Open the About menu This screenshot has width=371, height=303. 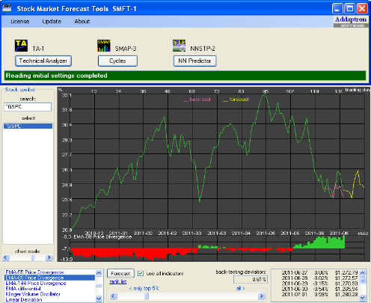(x=82, y=22)
